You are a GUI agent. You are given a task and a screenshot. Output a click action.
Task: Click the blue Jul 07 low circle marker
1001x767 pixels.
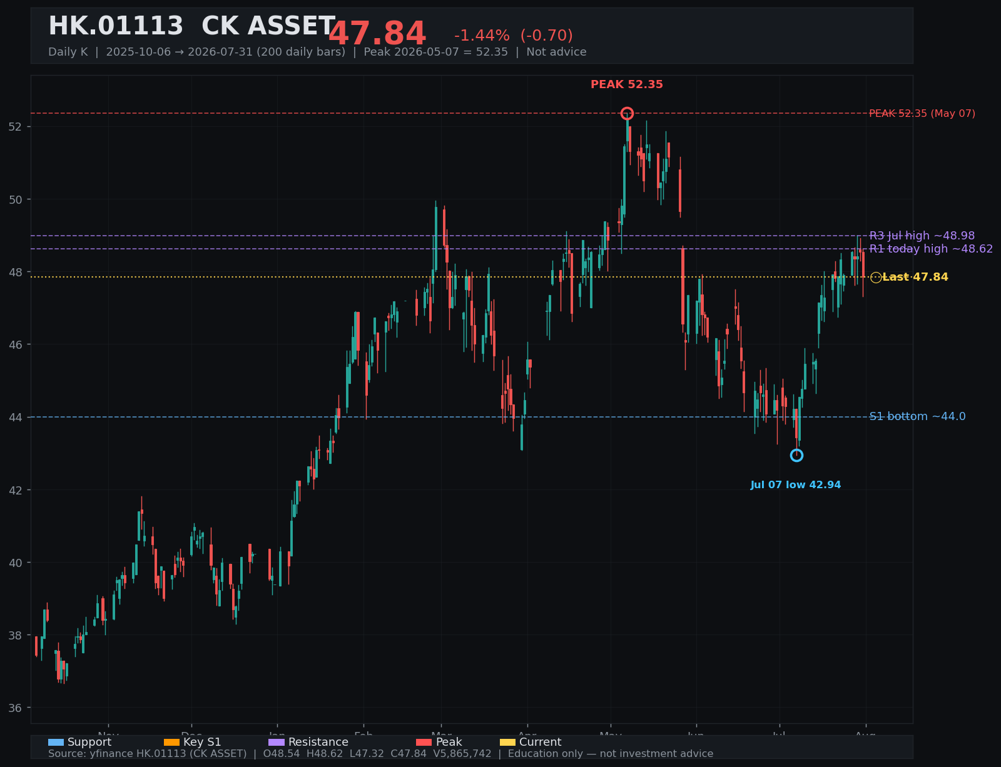coord(796,455)
